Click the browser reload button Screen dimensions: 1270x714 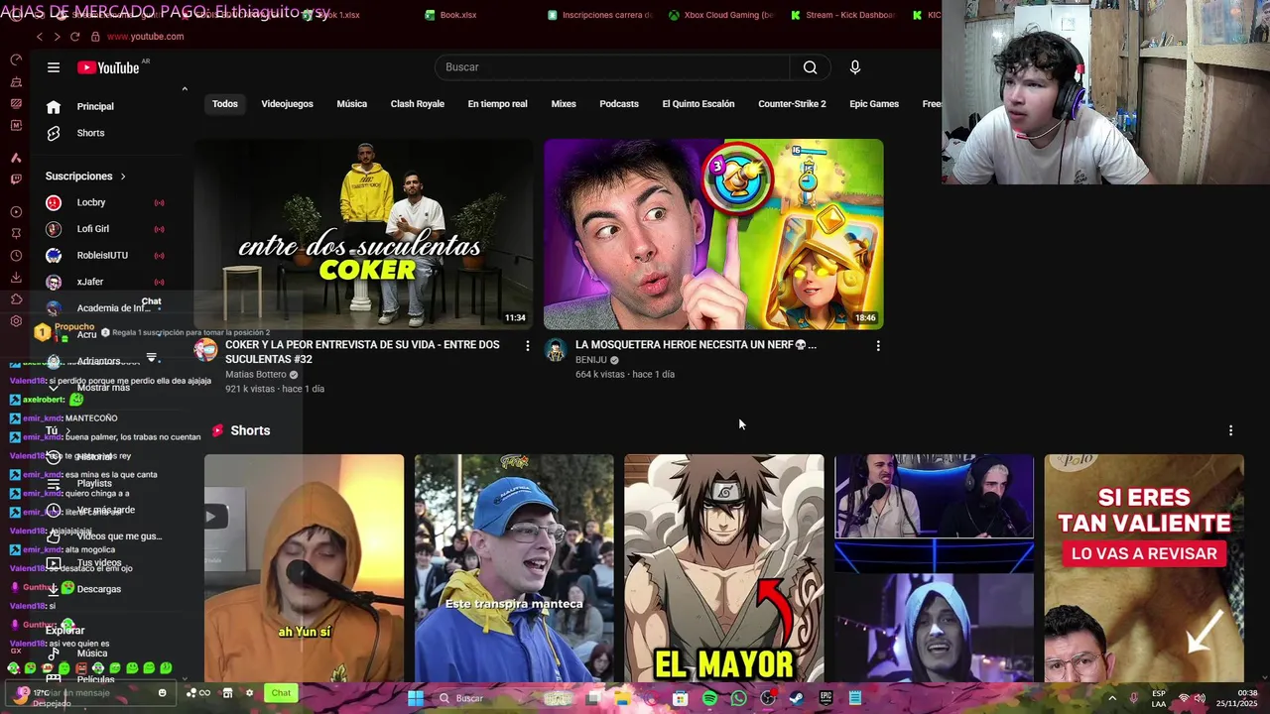point(74,37)
